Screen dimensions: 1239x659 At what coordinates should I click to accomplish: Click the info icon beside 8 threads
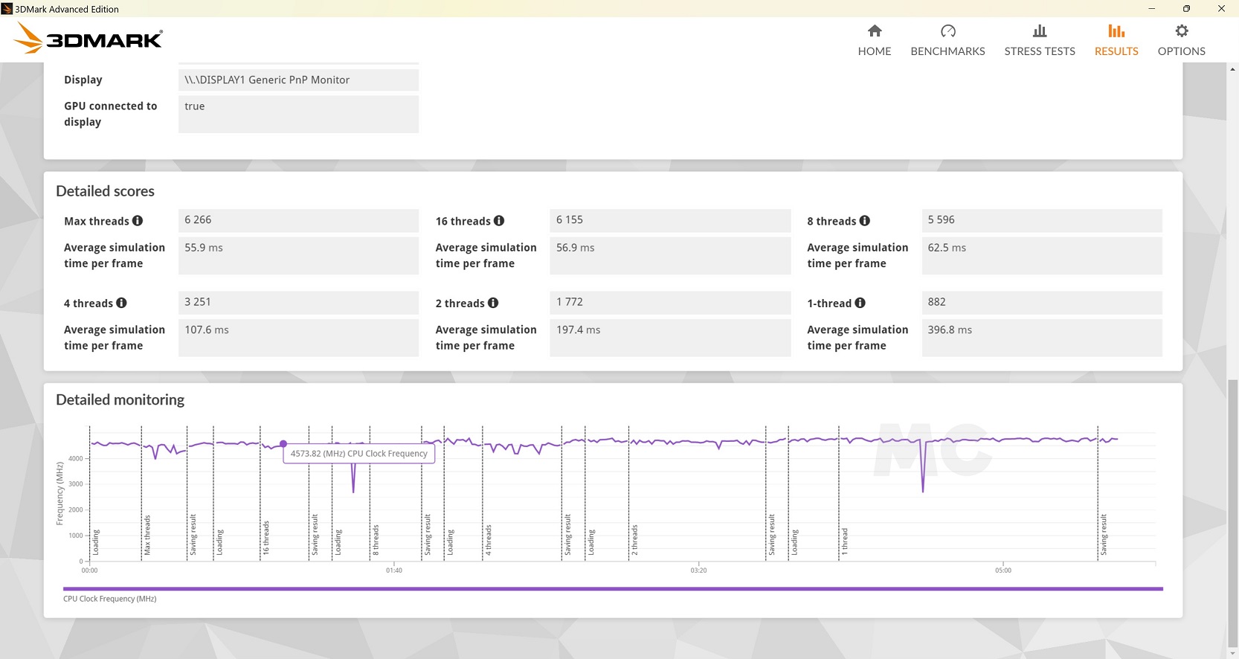pos(864,221)
